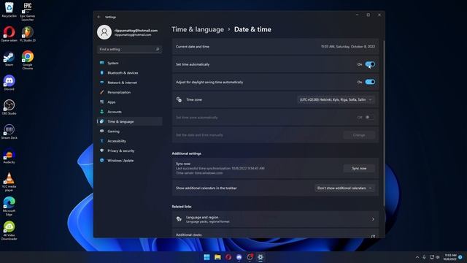Toggle Adjust for daylight saving time automatically
This screenshot has width=467, height=263.
click(370, 82)
